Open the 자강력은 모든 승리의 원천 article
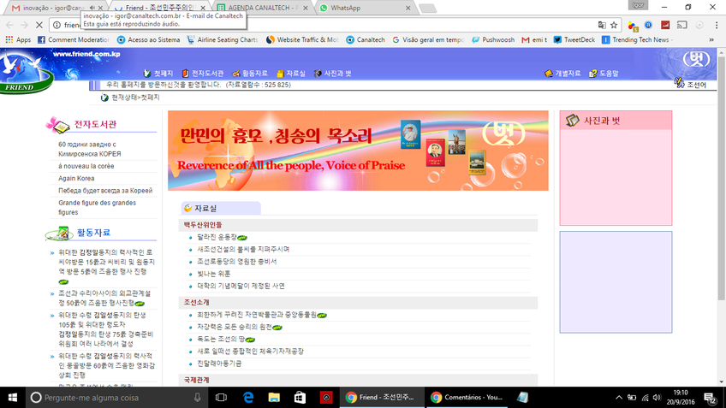Screen dimensions: 726x408 pyautogui.click(x=235, y=327)
